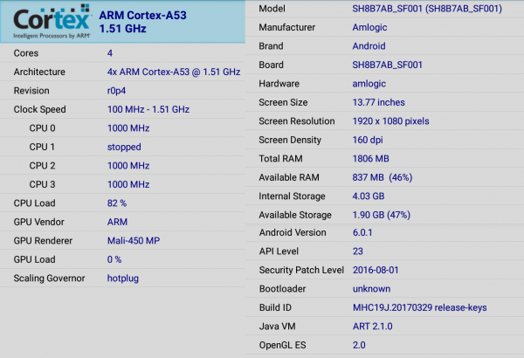Select GPU Renderer value Mali-450 MP

(134, 241)
